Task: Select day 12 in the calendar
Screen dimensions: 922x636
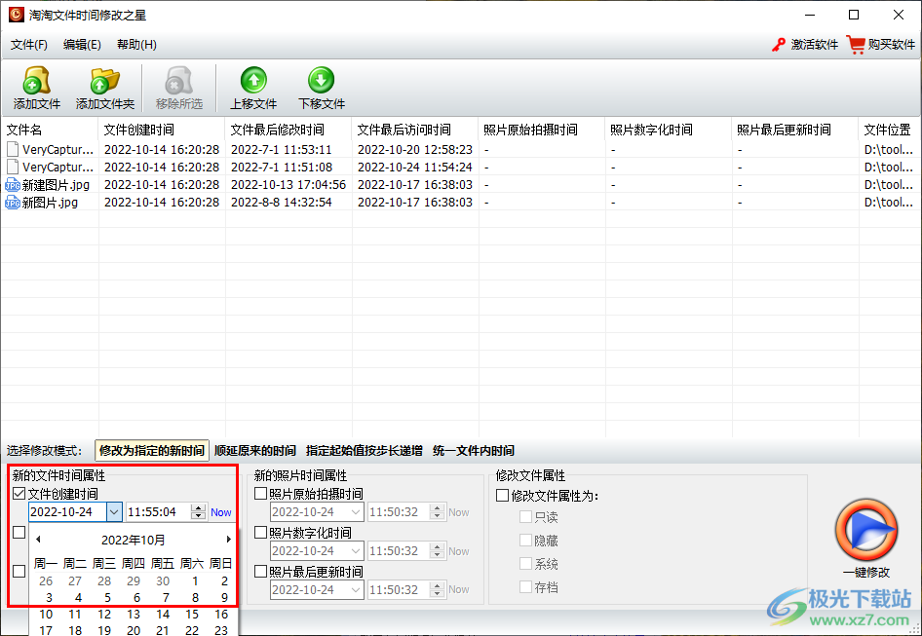Action: [x=104, y=615]
